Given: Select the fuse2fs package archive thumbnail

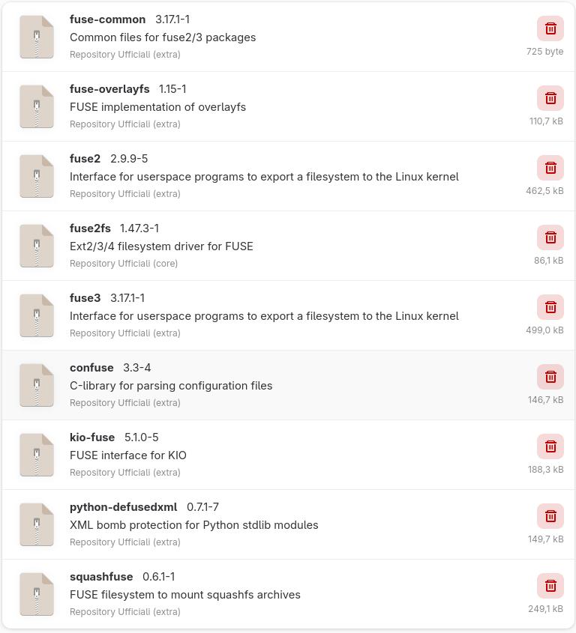Looking at the screenshot, I should point(37,245).
